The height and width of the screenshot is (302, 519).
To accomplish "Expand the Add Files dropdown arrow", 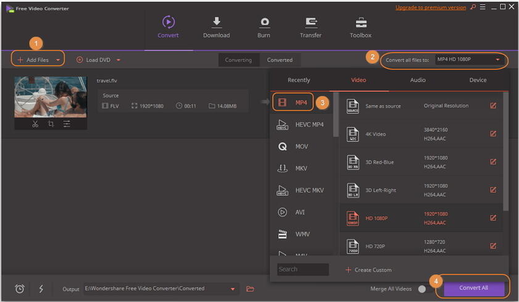I will coord(58,60).
